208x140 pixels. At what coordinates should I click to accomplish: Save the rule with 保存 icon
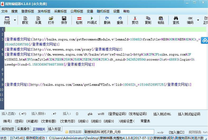pyautogui.click(x=64, y=20)
